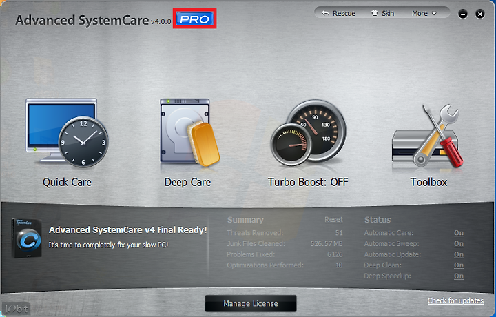Click the IObit logo in the corner
The height and width of the screenshot is (317, 496).
(x=17, y=309)
